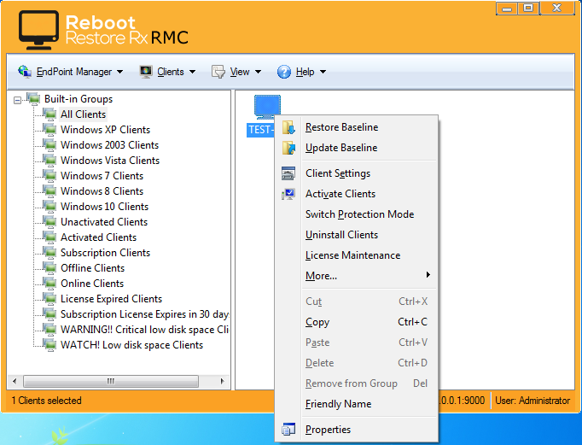Open the View menu dropdown arrow

point(258,72)
